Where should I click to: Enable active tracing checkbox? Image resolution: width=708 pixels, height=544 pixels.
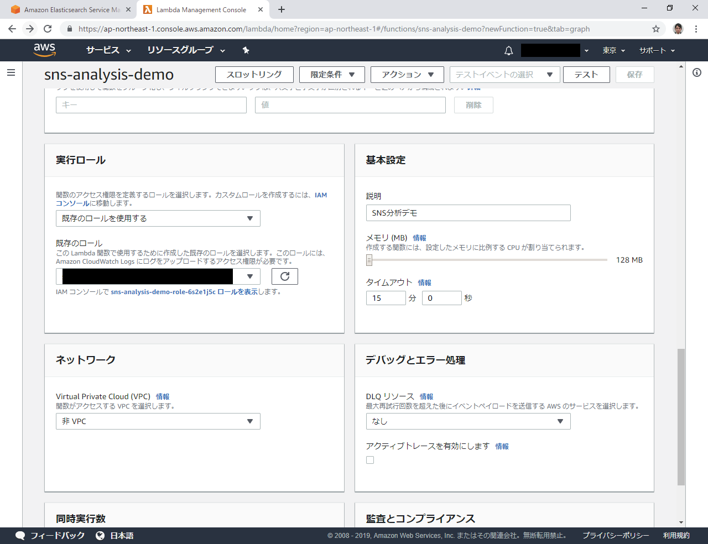click(x=370, y=460)
